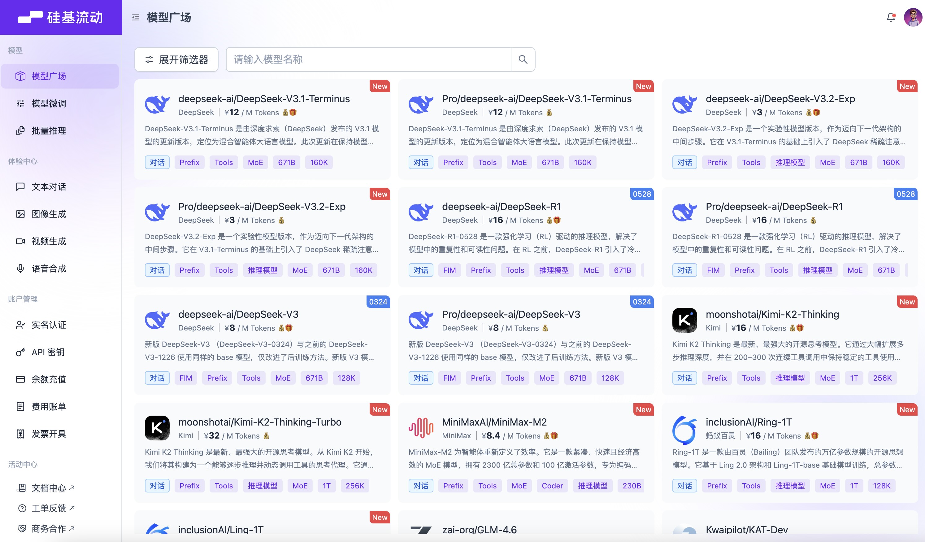Click the Kimi-K2-Thinking model logo
925x542 pixels.
[684, 320]
